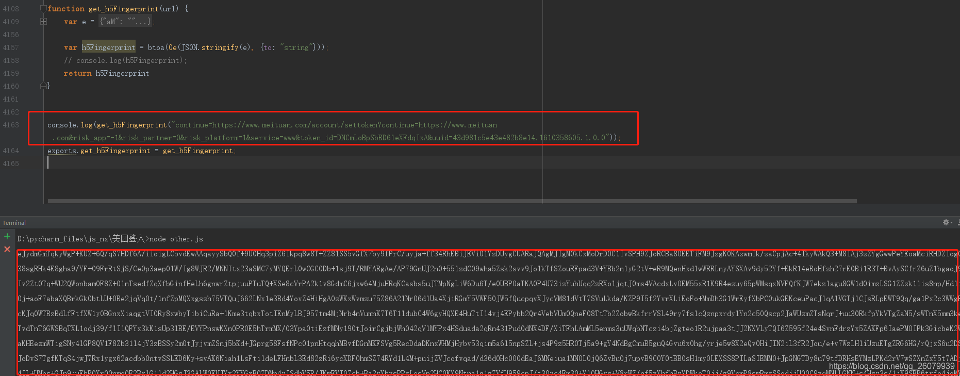Expand the folded 'var e' object on line 4109
This screenshot has width=960, height=376.
click(x=44, y=22)
